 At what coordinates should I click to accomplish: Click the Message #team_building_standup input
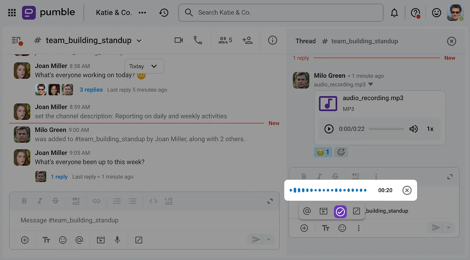(144, 220)
